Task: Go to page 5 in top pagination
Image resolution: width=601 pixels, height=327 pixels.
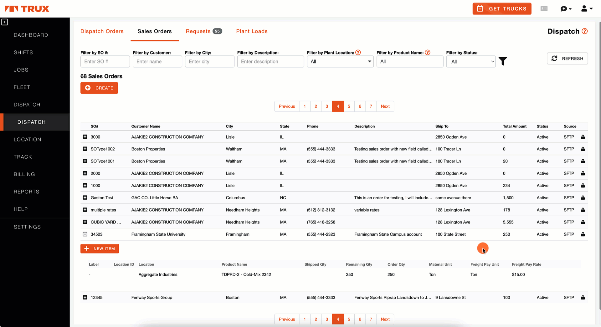Action: (349, 106)
